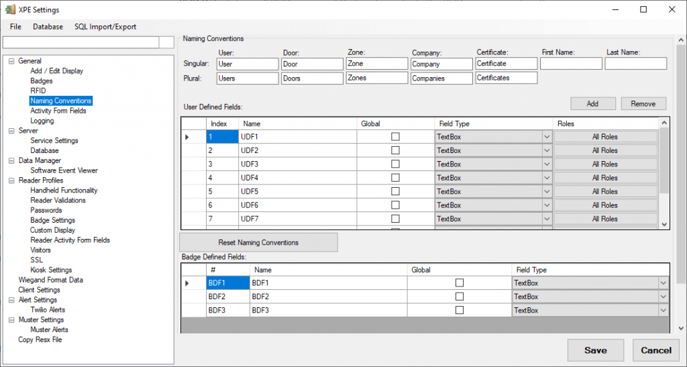Image resolution: width=687 pixels, height=367 pixels.
Task: Collapse the Server tree node
Action: (11, 131)
